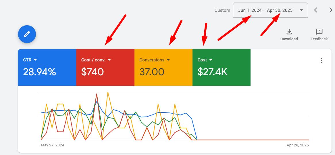This screenshot has height=155, width=335.
Task: Click the May 27, 2024 axis label
Action: 53,145
